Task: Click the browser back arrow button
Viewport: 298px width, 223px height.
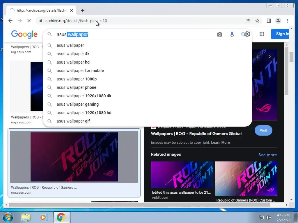Action: [10, 21]
